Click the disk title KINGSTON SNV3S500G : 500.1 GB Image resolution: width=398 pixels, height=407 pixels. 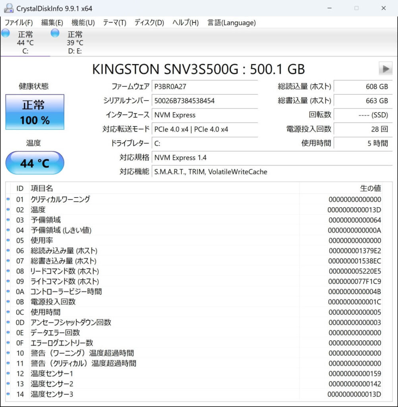199,69
